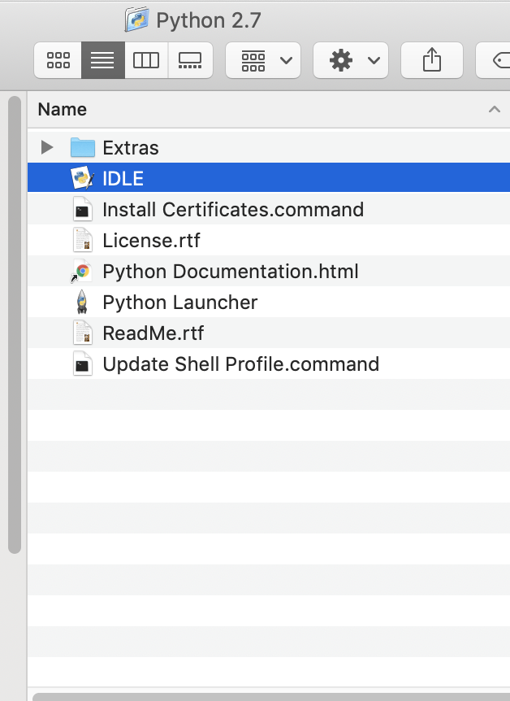Select the IDLE application icon
Viewport: 510px width, 701px height.
[x=83, y=178]
